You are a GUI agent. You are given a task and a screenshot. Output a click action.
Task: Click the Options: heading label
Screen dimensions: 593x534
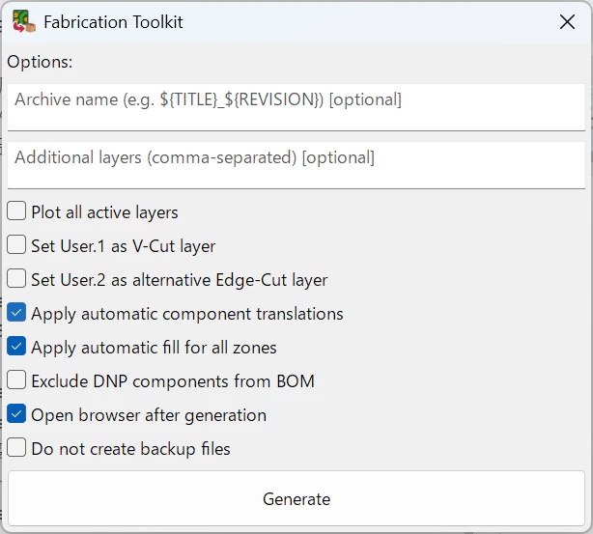pyautogui.click(x=40, y=62)
